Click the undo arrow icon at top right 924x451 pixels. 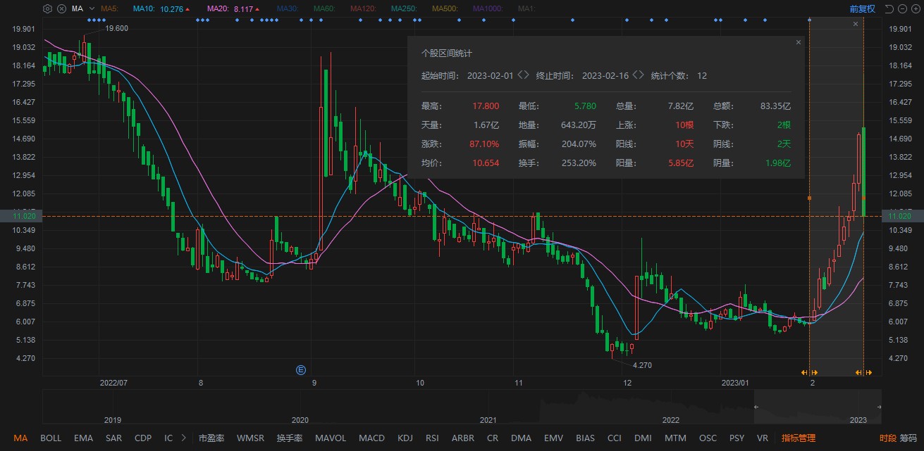(x=889, y=8)
